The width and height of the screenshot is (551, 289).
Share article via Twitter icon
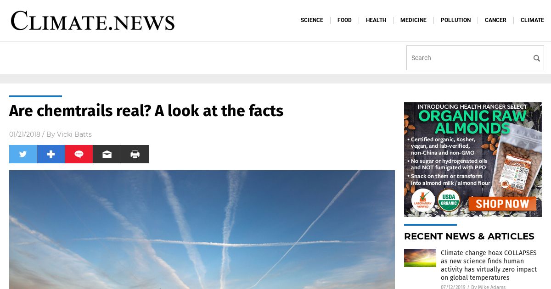(x=23, y=154)
